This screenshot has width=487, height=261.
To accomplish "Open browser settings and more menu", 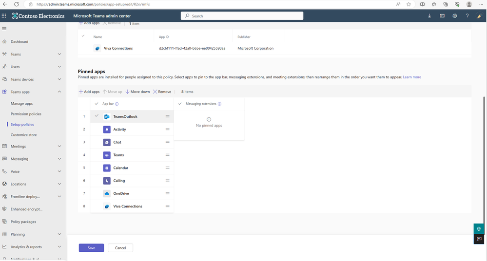I will [481, 4].
